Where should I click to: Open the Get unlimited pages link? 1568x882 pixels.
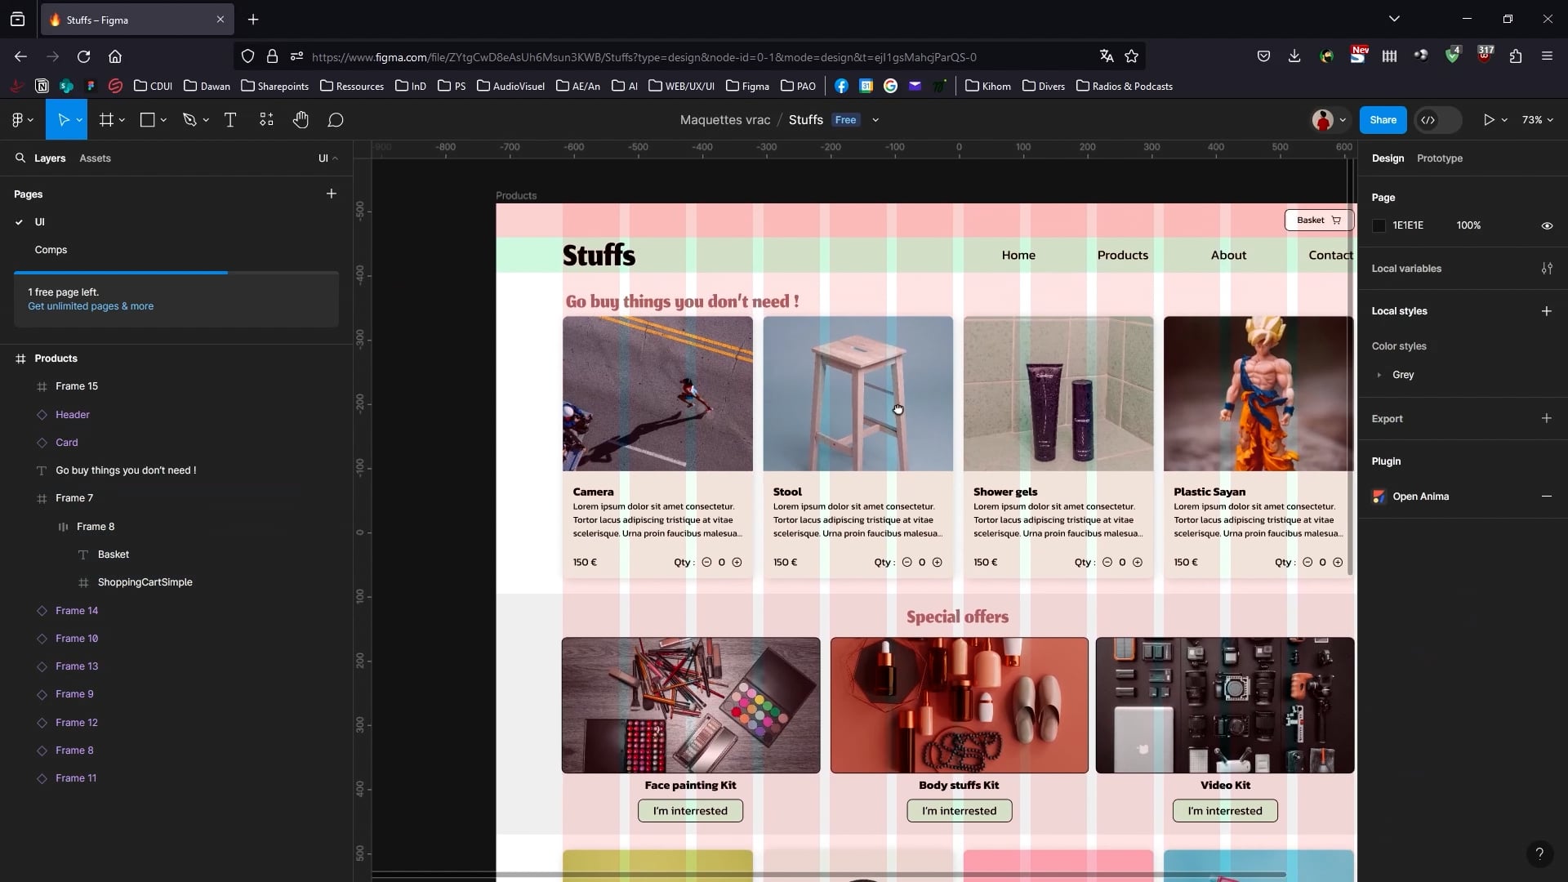[x=90, y=306]
